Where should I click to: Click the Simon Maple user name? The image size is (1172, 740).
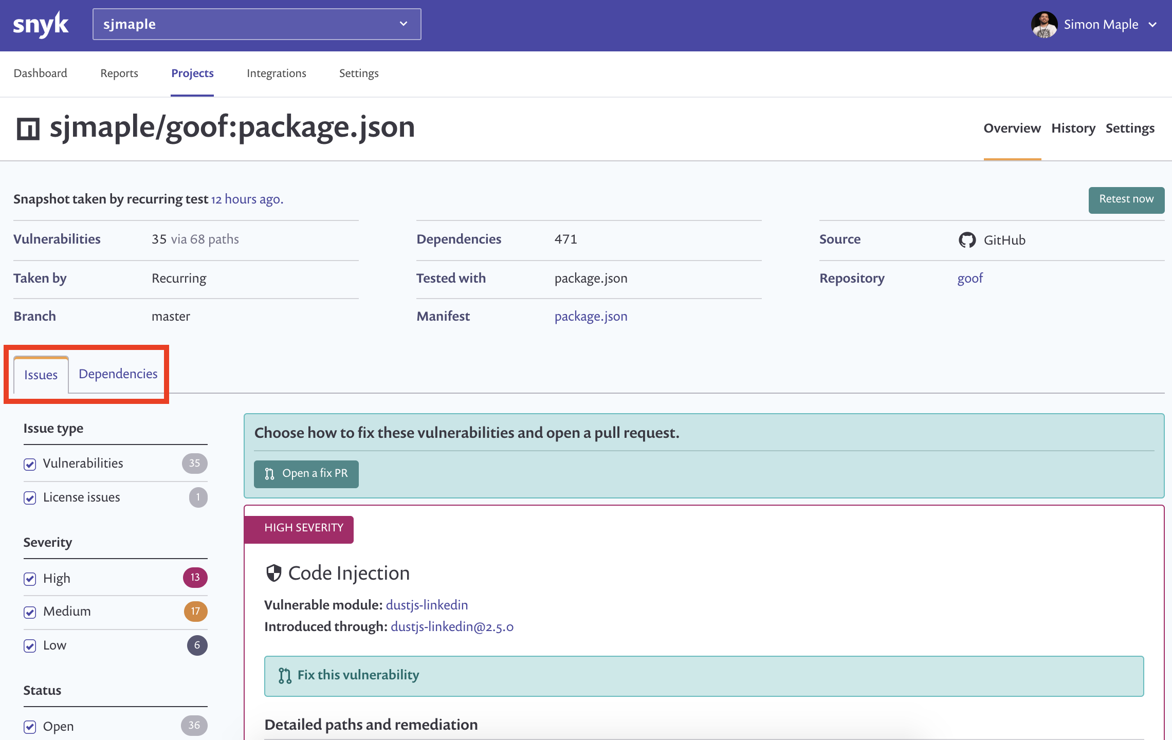[1101, 25]
